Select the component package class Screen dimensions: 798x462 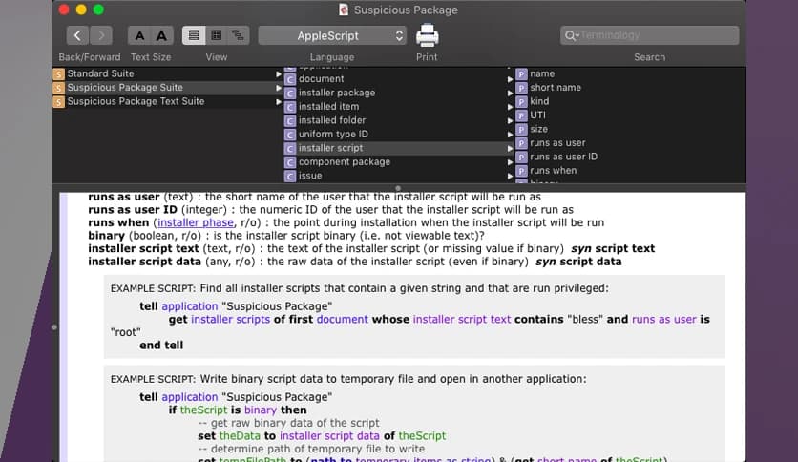pos(398,162)
